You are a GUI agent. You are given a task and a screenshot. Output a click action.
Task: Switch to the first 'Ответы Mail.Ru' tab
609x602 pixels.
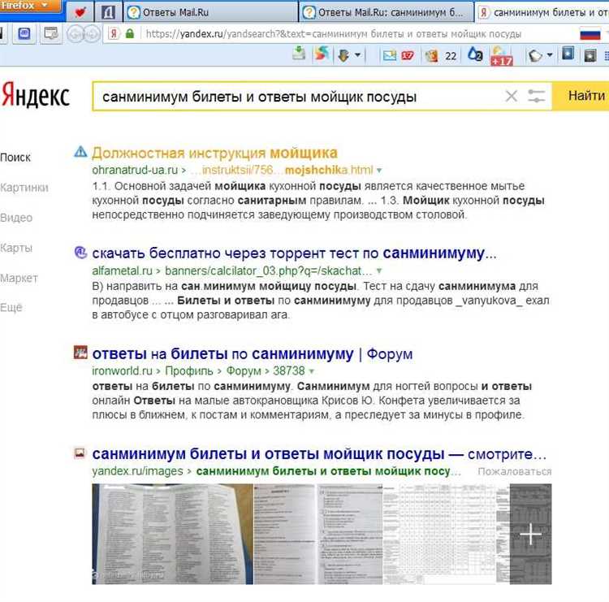(210, 12)
